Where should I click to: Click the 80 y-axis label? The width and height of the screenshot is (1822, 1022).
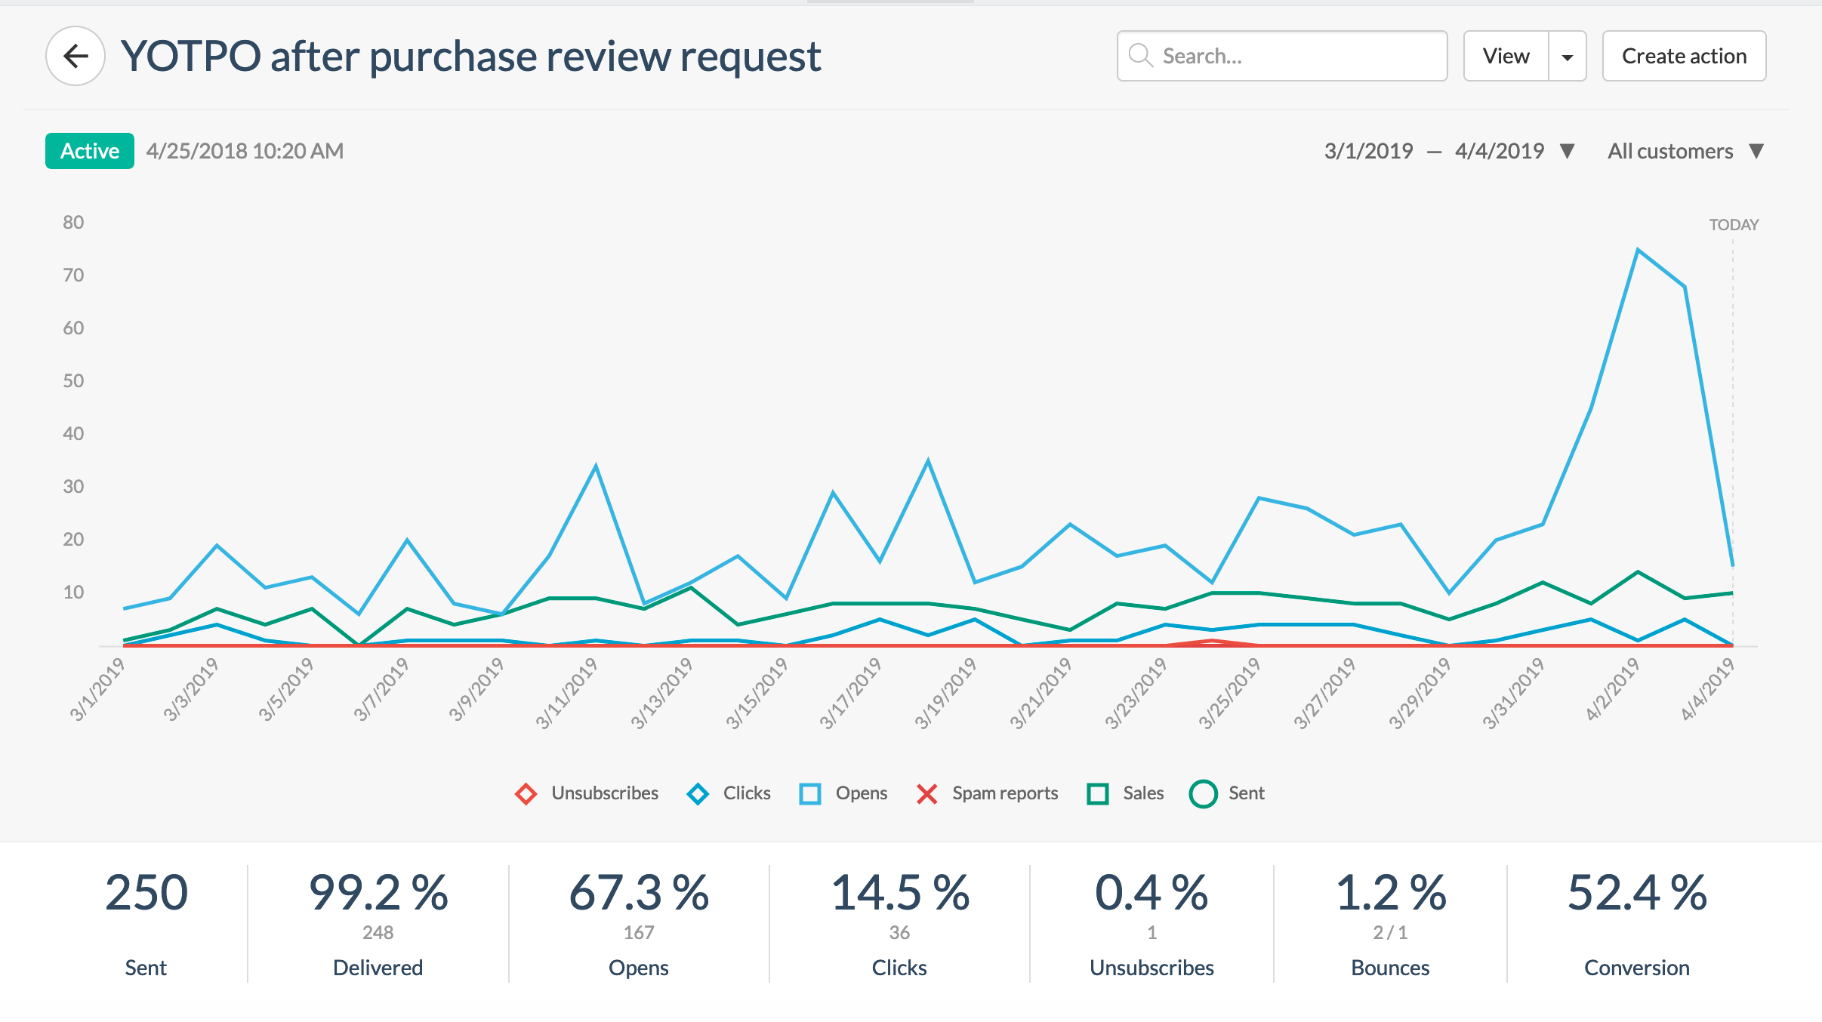pos(73,223)
